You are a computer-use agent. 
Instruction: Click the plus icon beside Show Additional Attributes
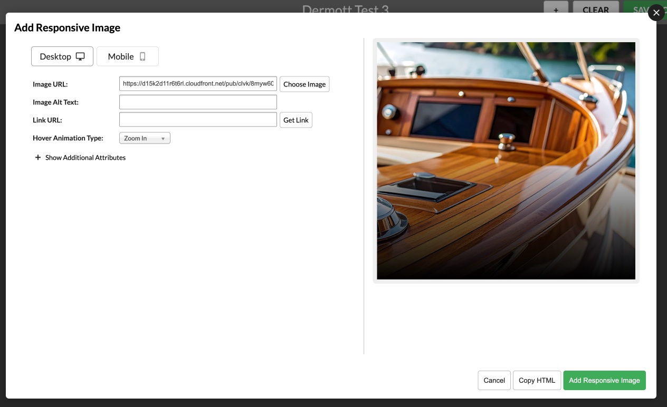click(x=37, y=158)
